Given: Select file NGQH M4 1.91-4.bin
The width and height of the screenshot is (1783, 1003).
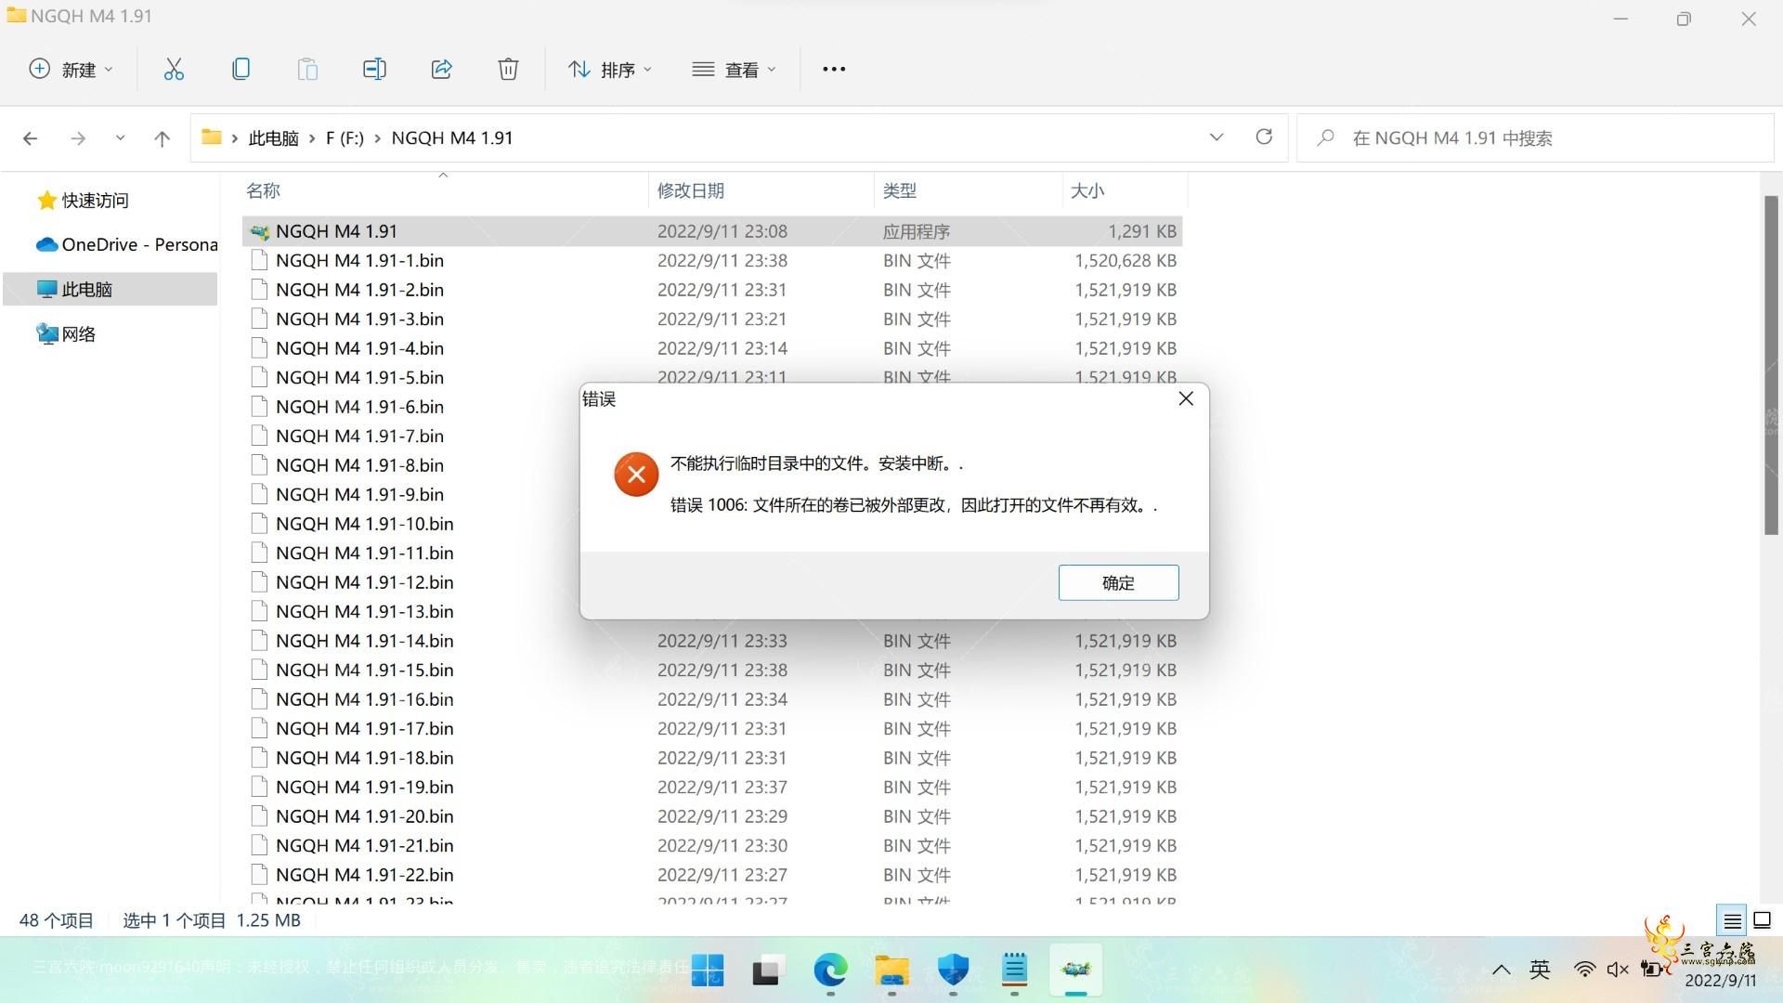Looking at the screenshot, I should (712, 348).
